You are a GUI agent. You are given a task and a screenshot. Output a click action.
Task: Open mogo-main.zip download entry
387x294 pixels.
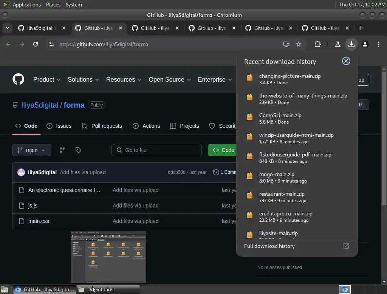[x=297, y=177]
